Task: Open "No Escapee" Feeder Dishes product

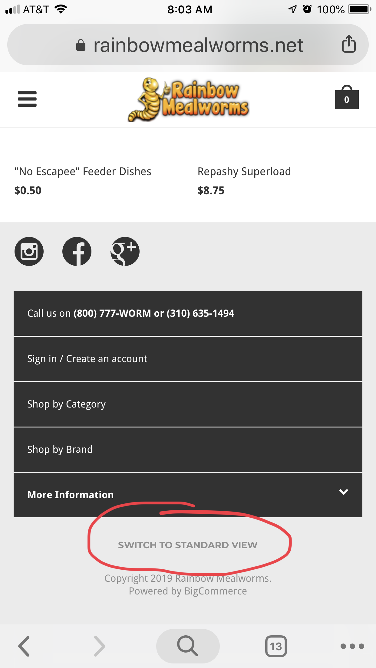Action: 83,172
